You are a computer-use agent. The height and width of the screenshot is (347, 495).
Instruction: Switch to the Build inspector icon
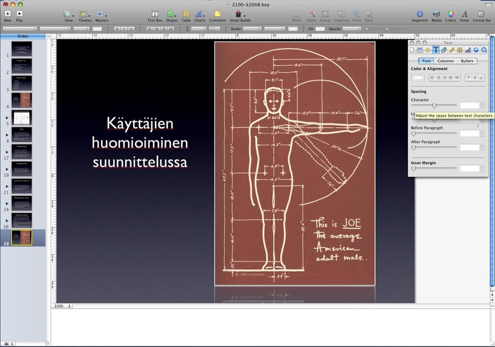pos(427,50)
